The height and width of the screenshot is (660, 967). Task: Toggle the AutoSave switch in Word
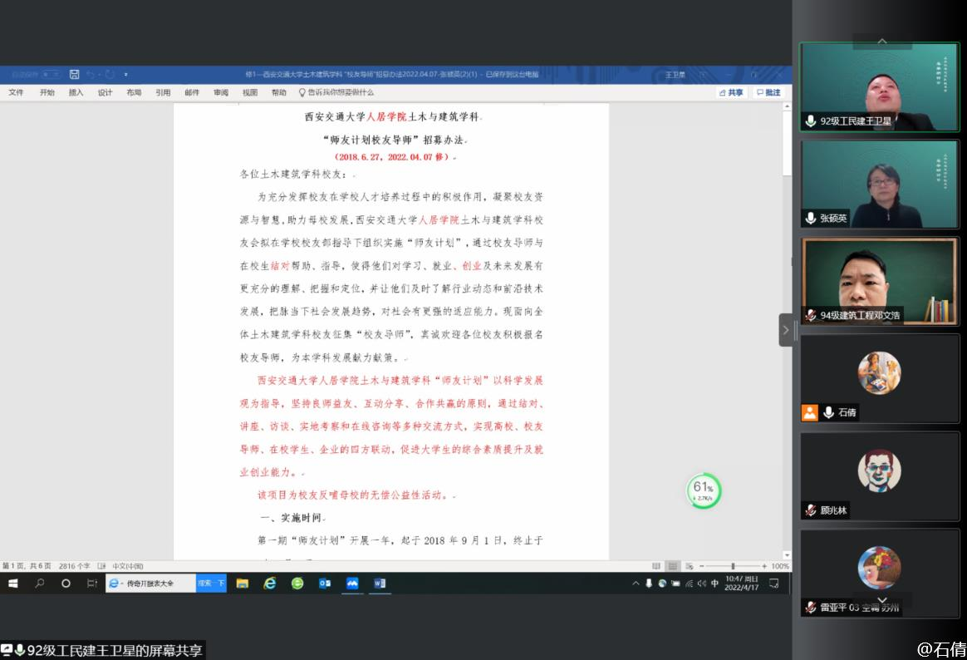pyautogui.click(x=51, y=74)
